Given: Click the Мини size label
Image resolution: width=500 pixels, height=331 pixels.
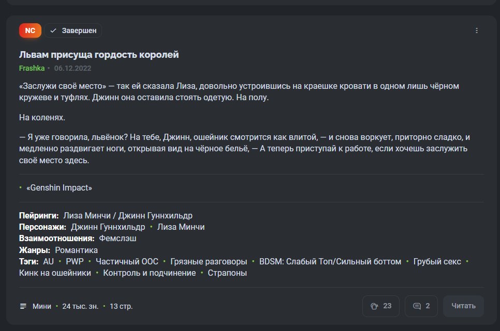Looking at the screenshot, I should (42, 306).
